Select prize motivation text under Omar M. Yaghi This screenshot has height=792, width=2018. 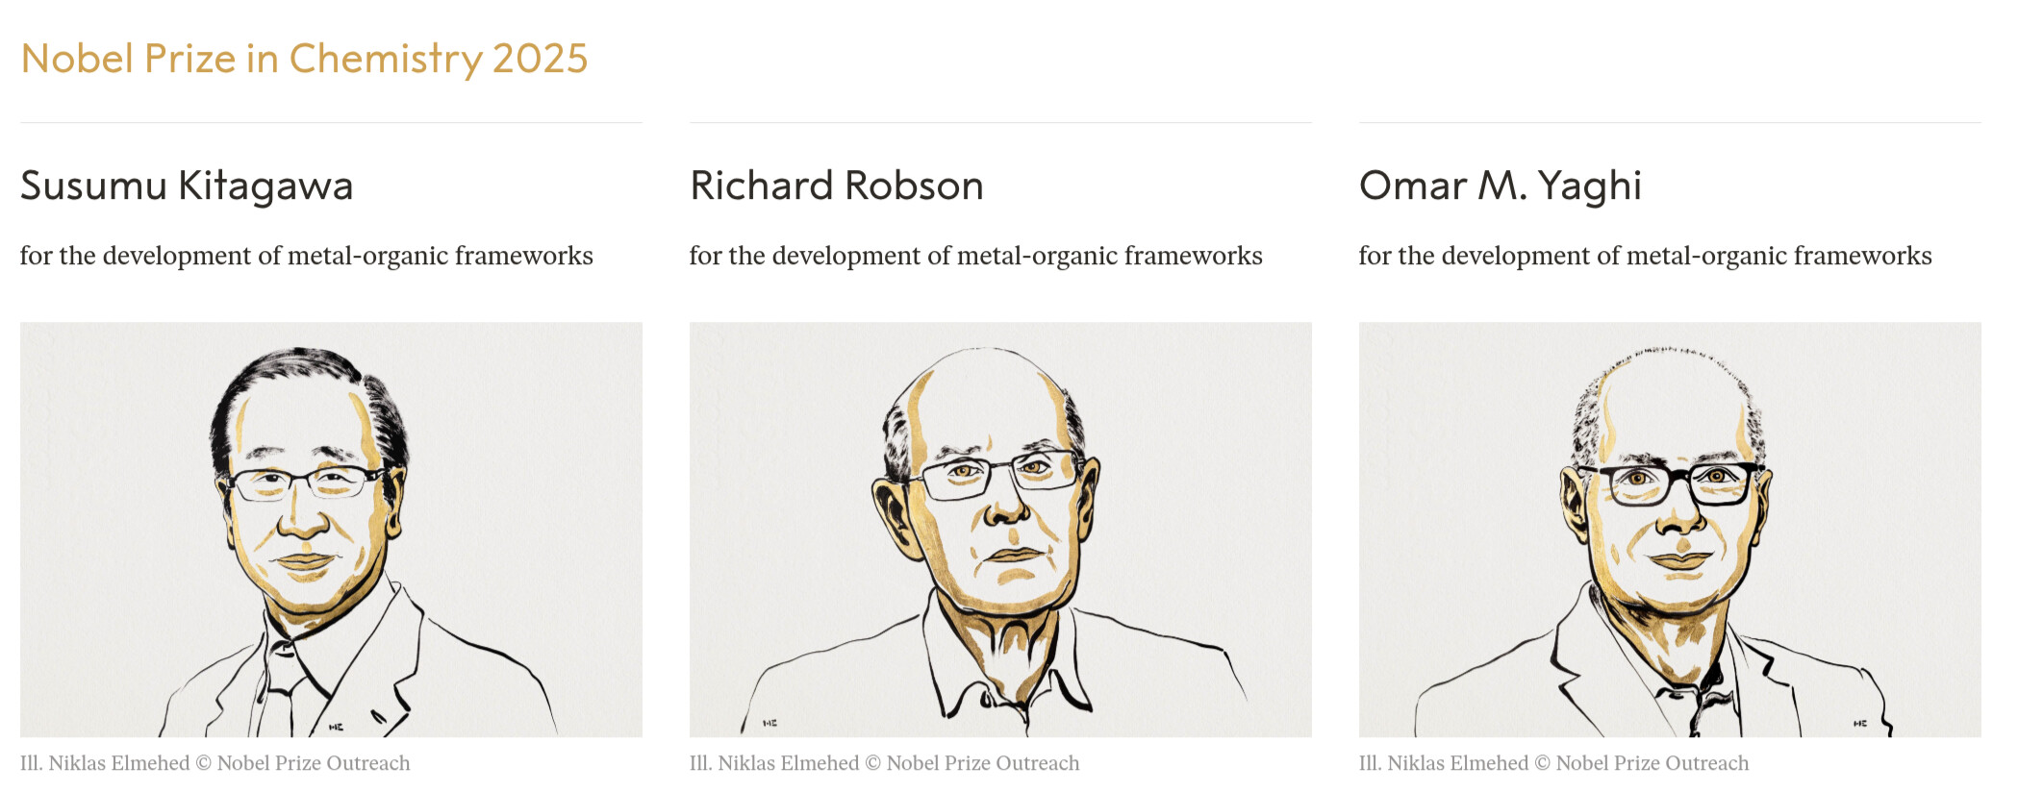[x=1646, y=256]
